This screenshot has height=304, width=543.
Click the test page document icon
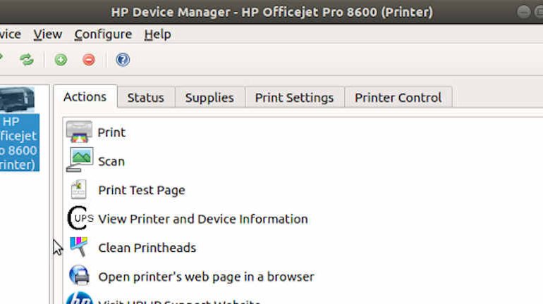pos(79,189)
